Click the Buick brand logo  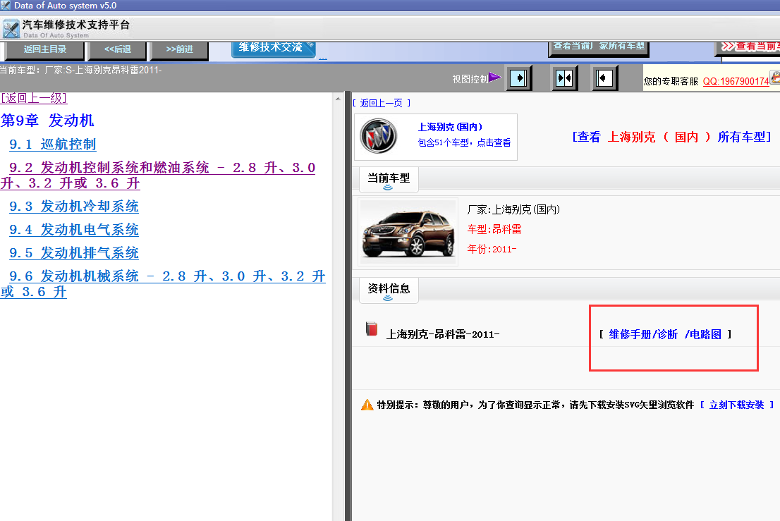378,136
